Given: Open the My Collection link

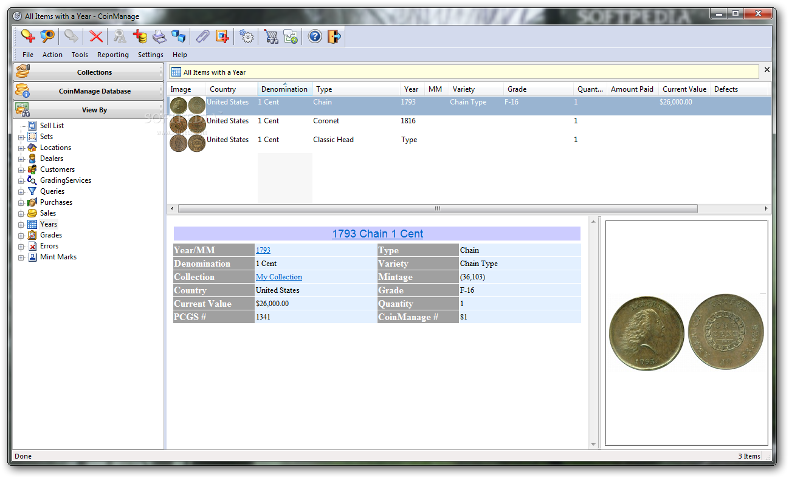Looking at the screenshot, I should 279,277.
